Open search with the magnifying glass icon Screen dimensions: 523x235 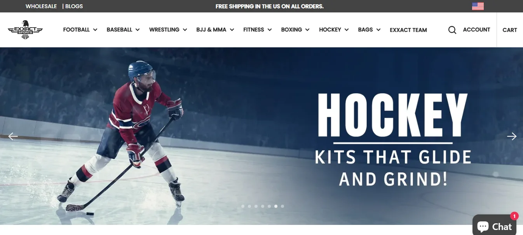[452, 30]
